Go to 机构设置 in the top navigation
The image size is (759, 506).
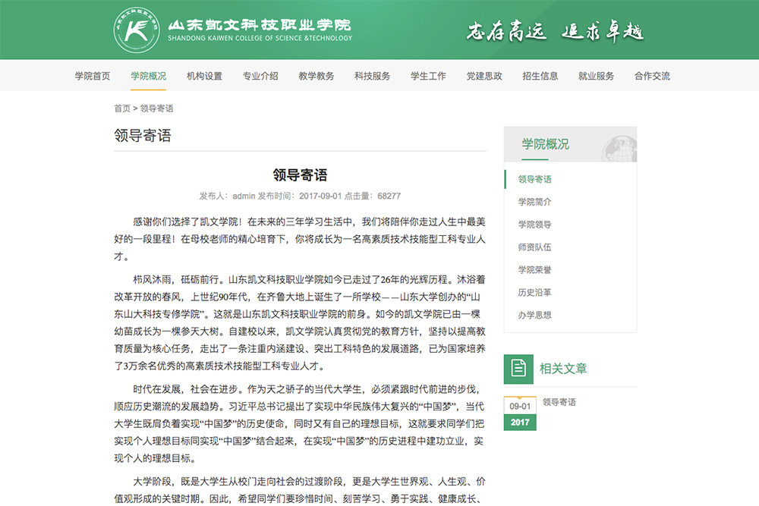coord(204,76)
